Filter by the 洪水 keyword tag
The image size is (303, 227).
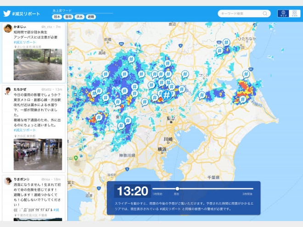tap(80, 17)
